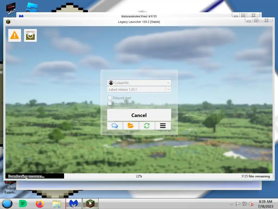Image resolution: width=278 pixels, height=209 pixels.
Task: Open the clock showing 8:39 AM
Action: click(266, 204)
